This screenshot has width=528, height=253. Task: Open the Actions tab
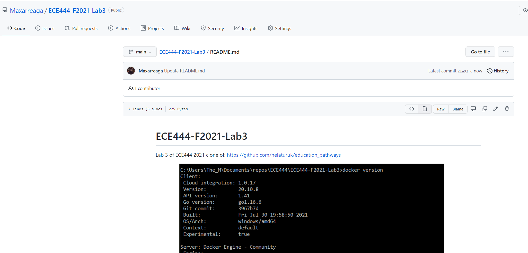tap(119, 28)
